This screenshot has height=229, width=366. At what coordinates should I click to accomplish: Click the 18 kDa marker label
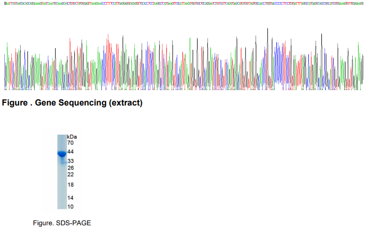click(71, 185)
